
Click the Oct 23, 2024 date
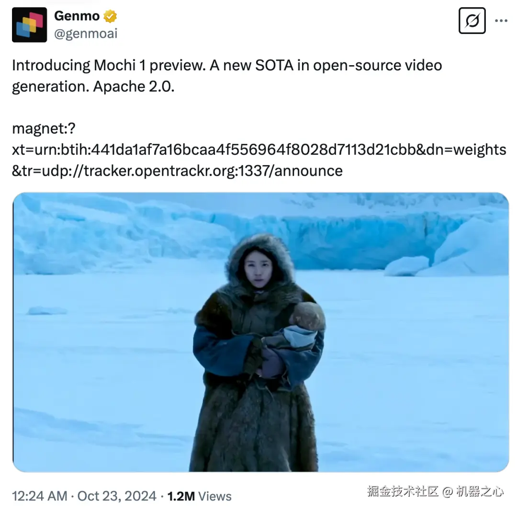coord(117,496)
